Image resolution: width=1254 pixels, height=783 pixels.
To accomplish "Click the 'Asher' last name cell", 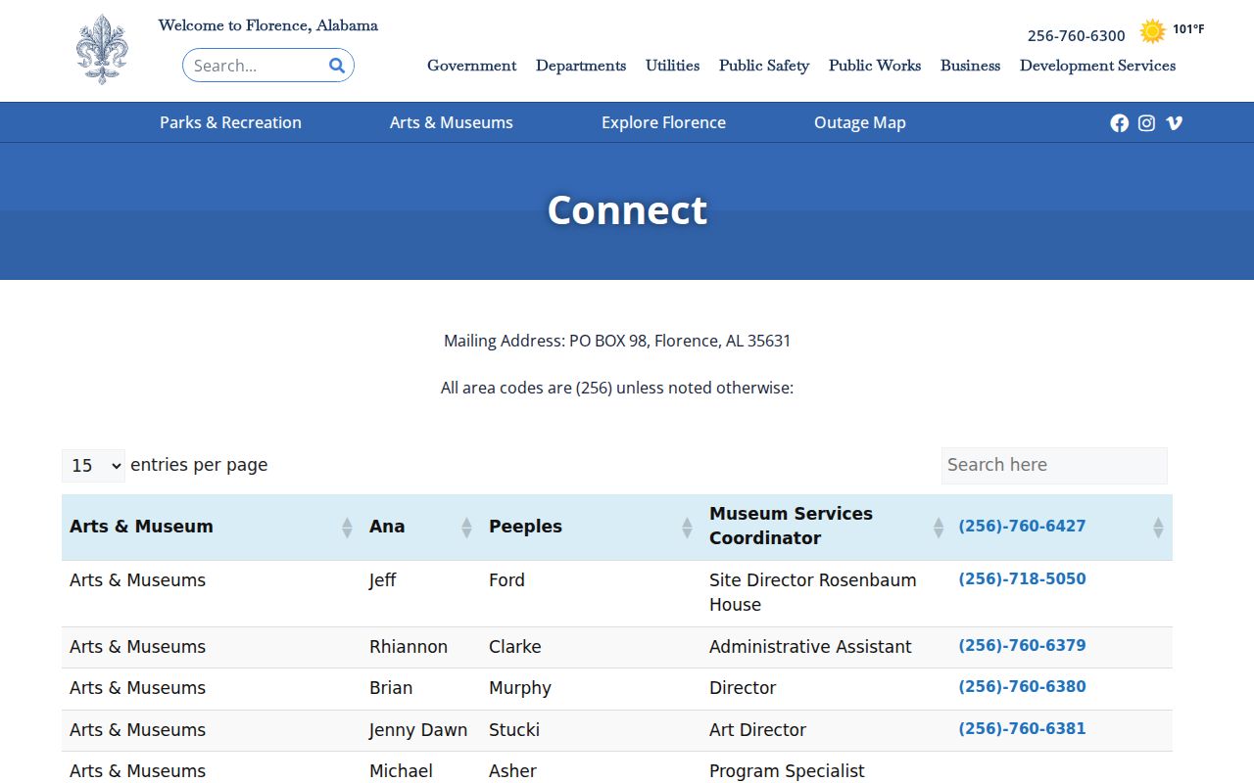I will [591, 771].
